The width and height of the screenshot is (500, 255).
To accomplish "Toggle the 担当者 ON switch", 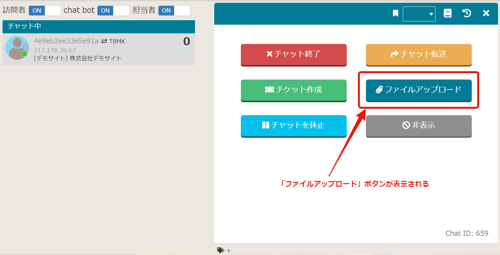I will (x=174, y=11).
